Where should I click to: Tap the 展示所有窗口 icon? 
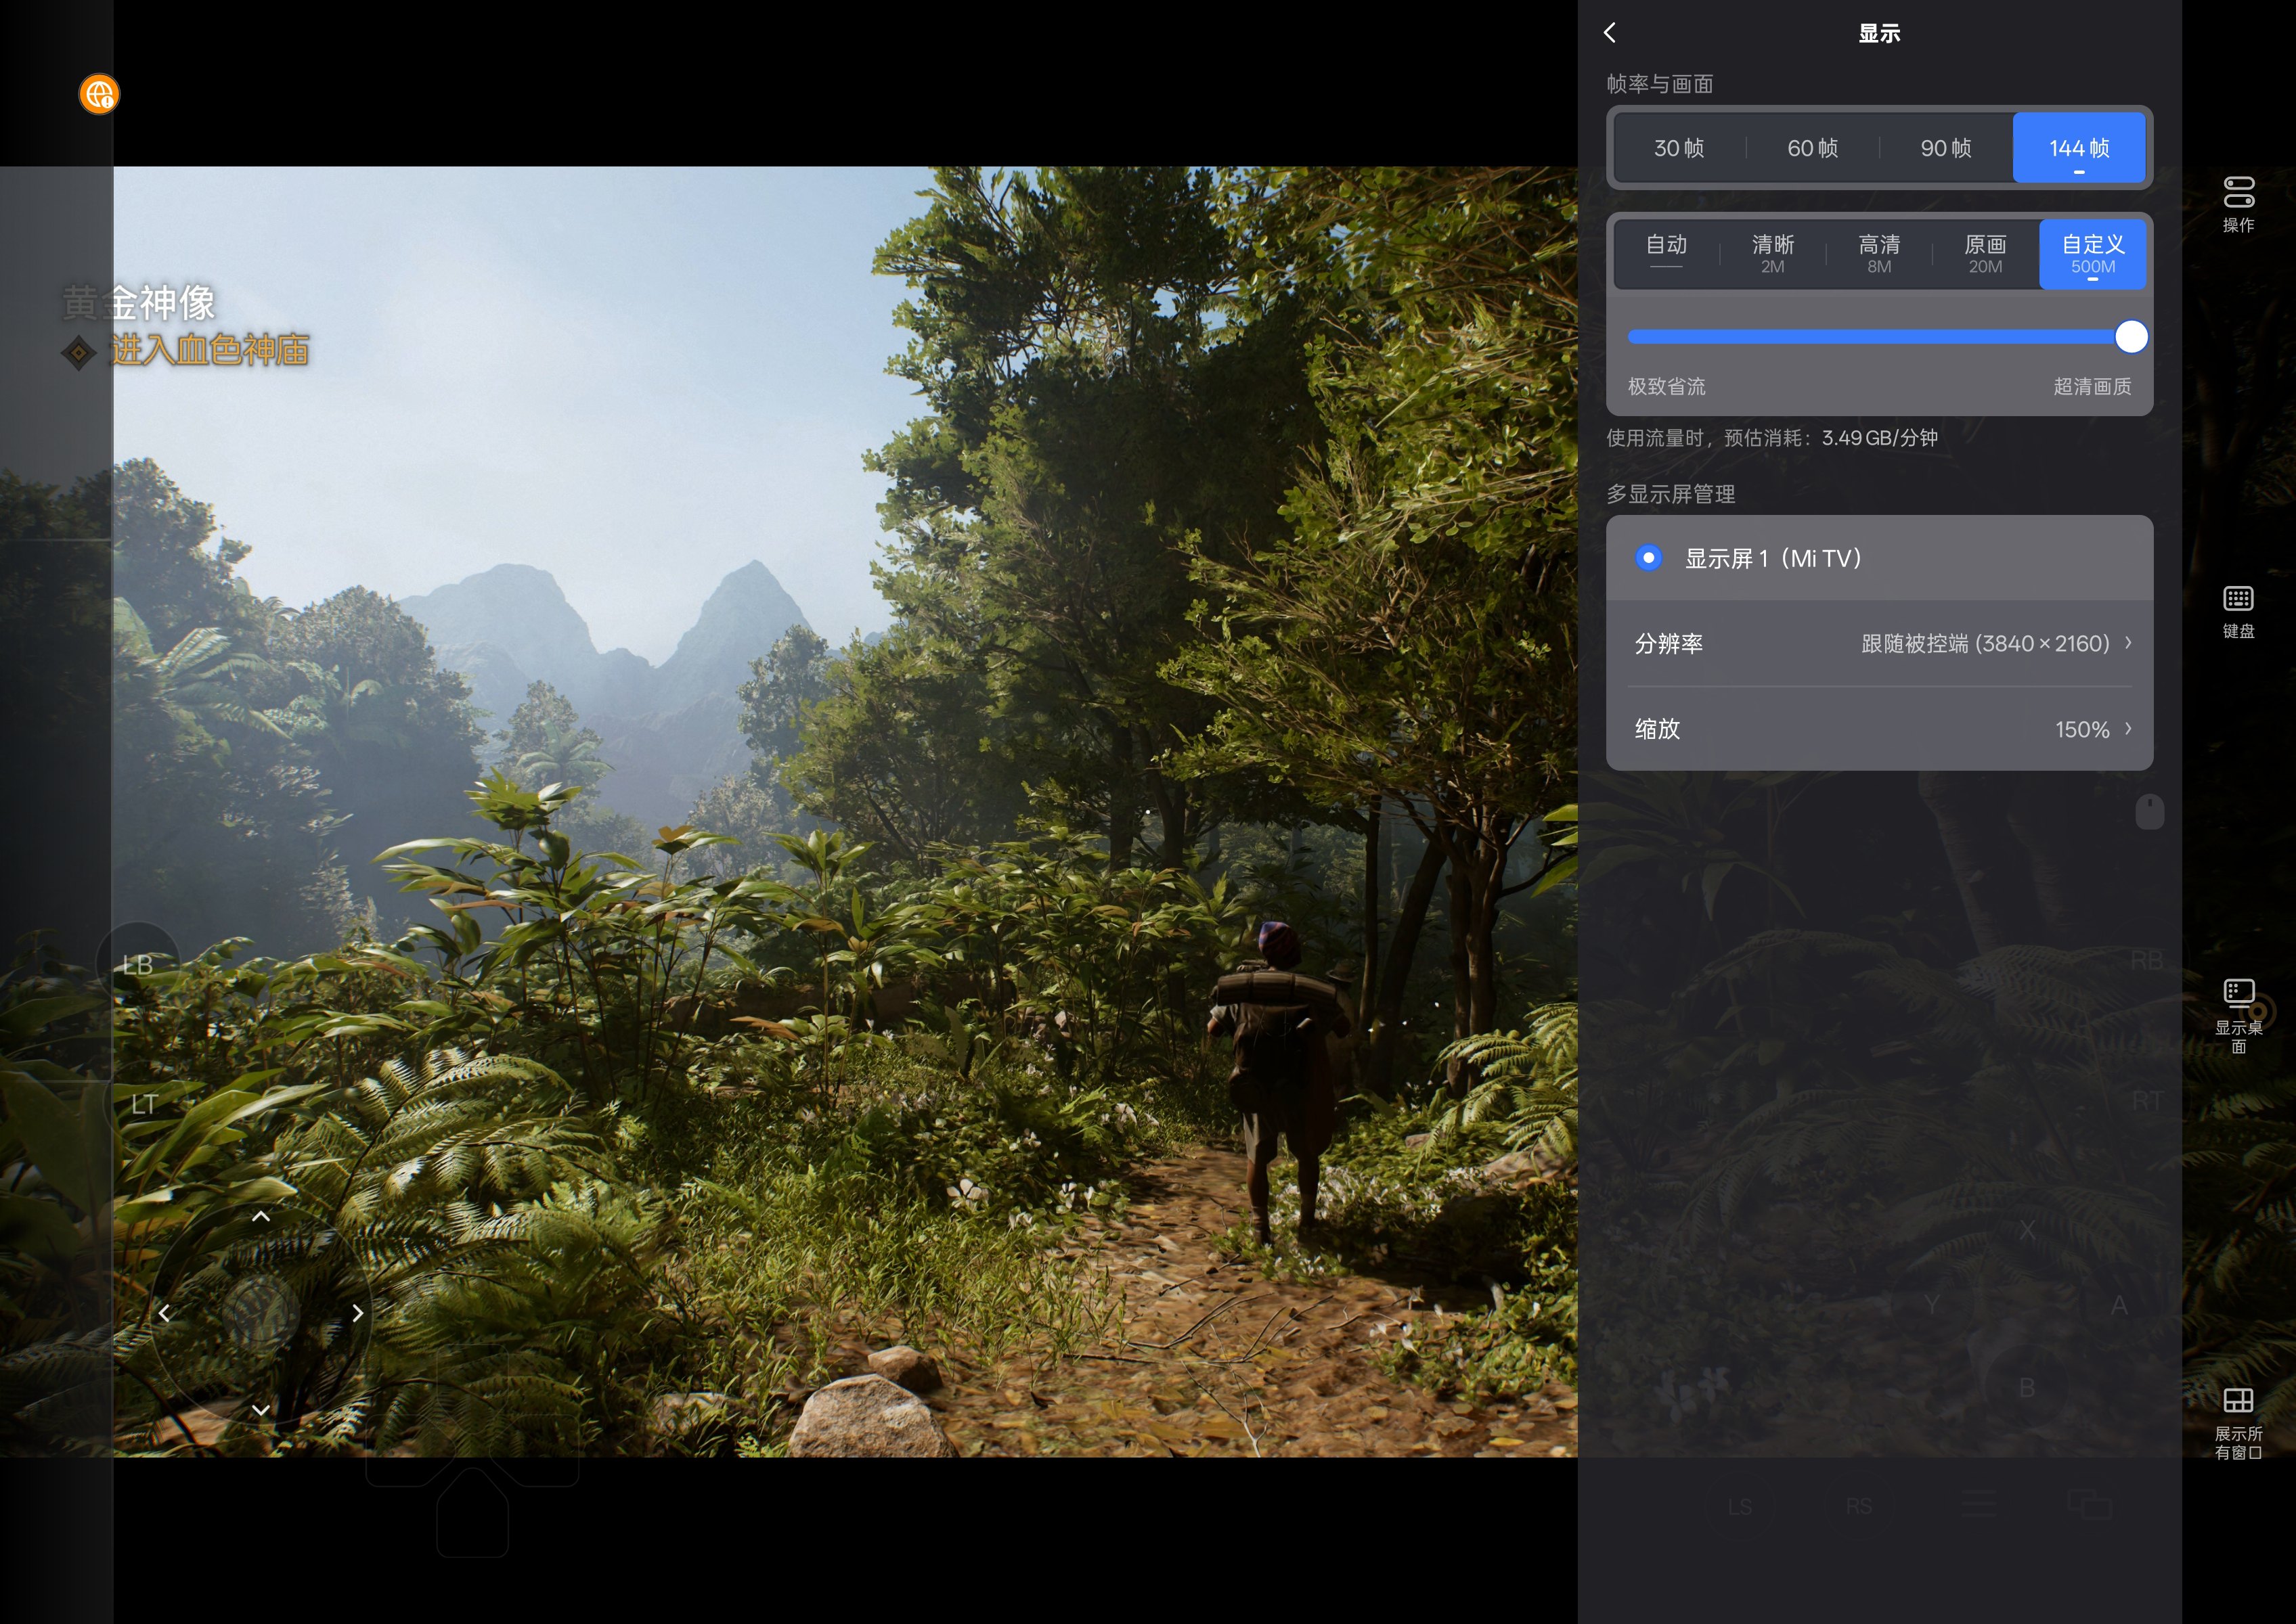click(x=2238, y=1423)
